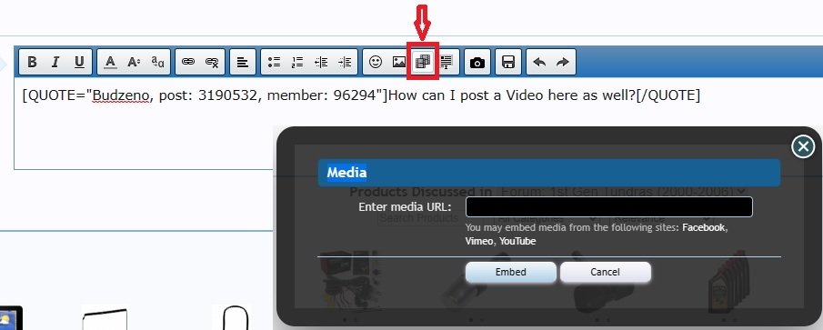Image resolution: width=823 pixels, height=330 pixels.
Task: Open the font size menu
Action: pyautogui.click(x=134, y=63)
